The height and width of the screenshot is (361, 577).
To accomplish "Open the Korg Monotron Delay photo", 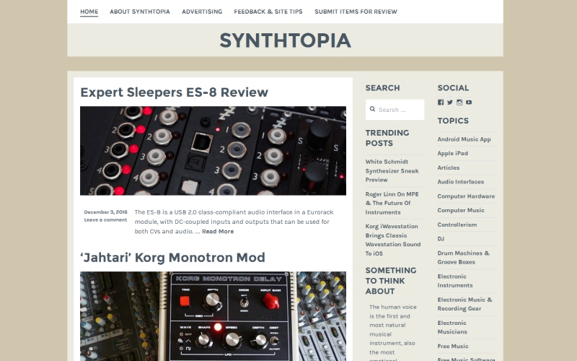I will click(213, 316).
